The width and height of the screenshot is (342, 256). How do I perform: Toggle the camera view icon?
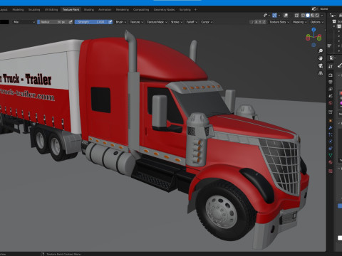321,65
